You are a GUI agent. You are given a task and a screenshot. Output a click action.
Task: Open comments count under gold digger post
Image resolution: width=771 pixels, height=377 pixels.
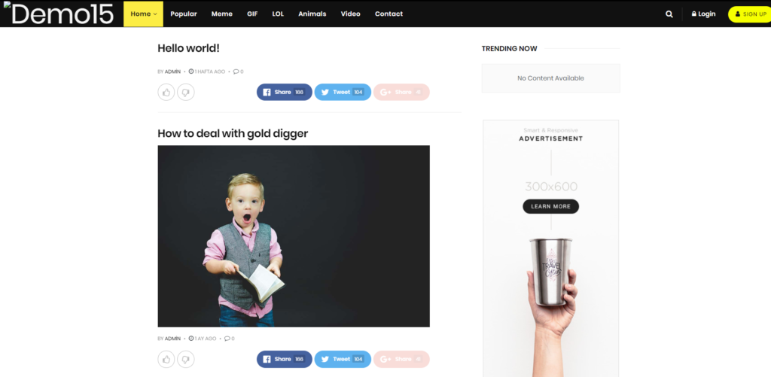coord(230,339)
